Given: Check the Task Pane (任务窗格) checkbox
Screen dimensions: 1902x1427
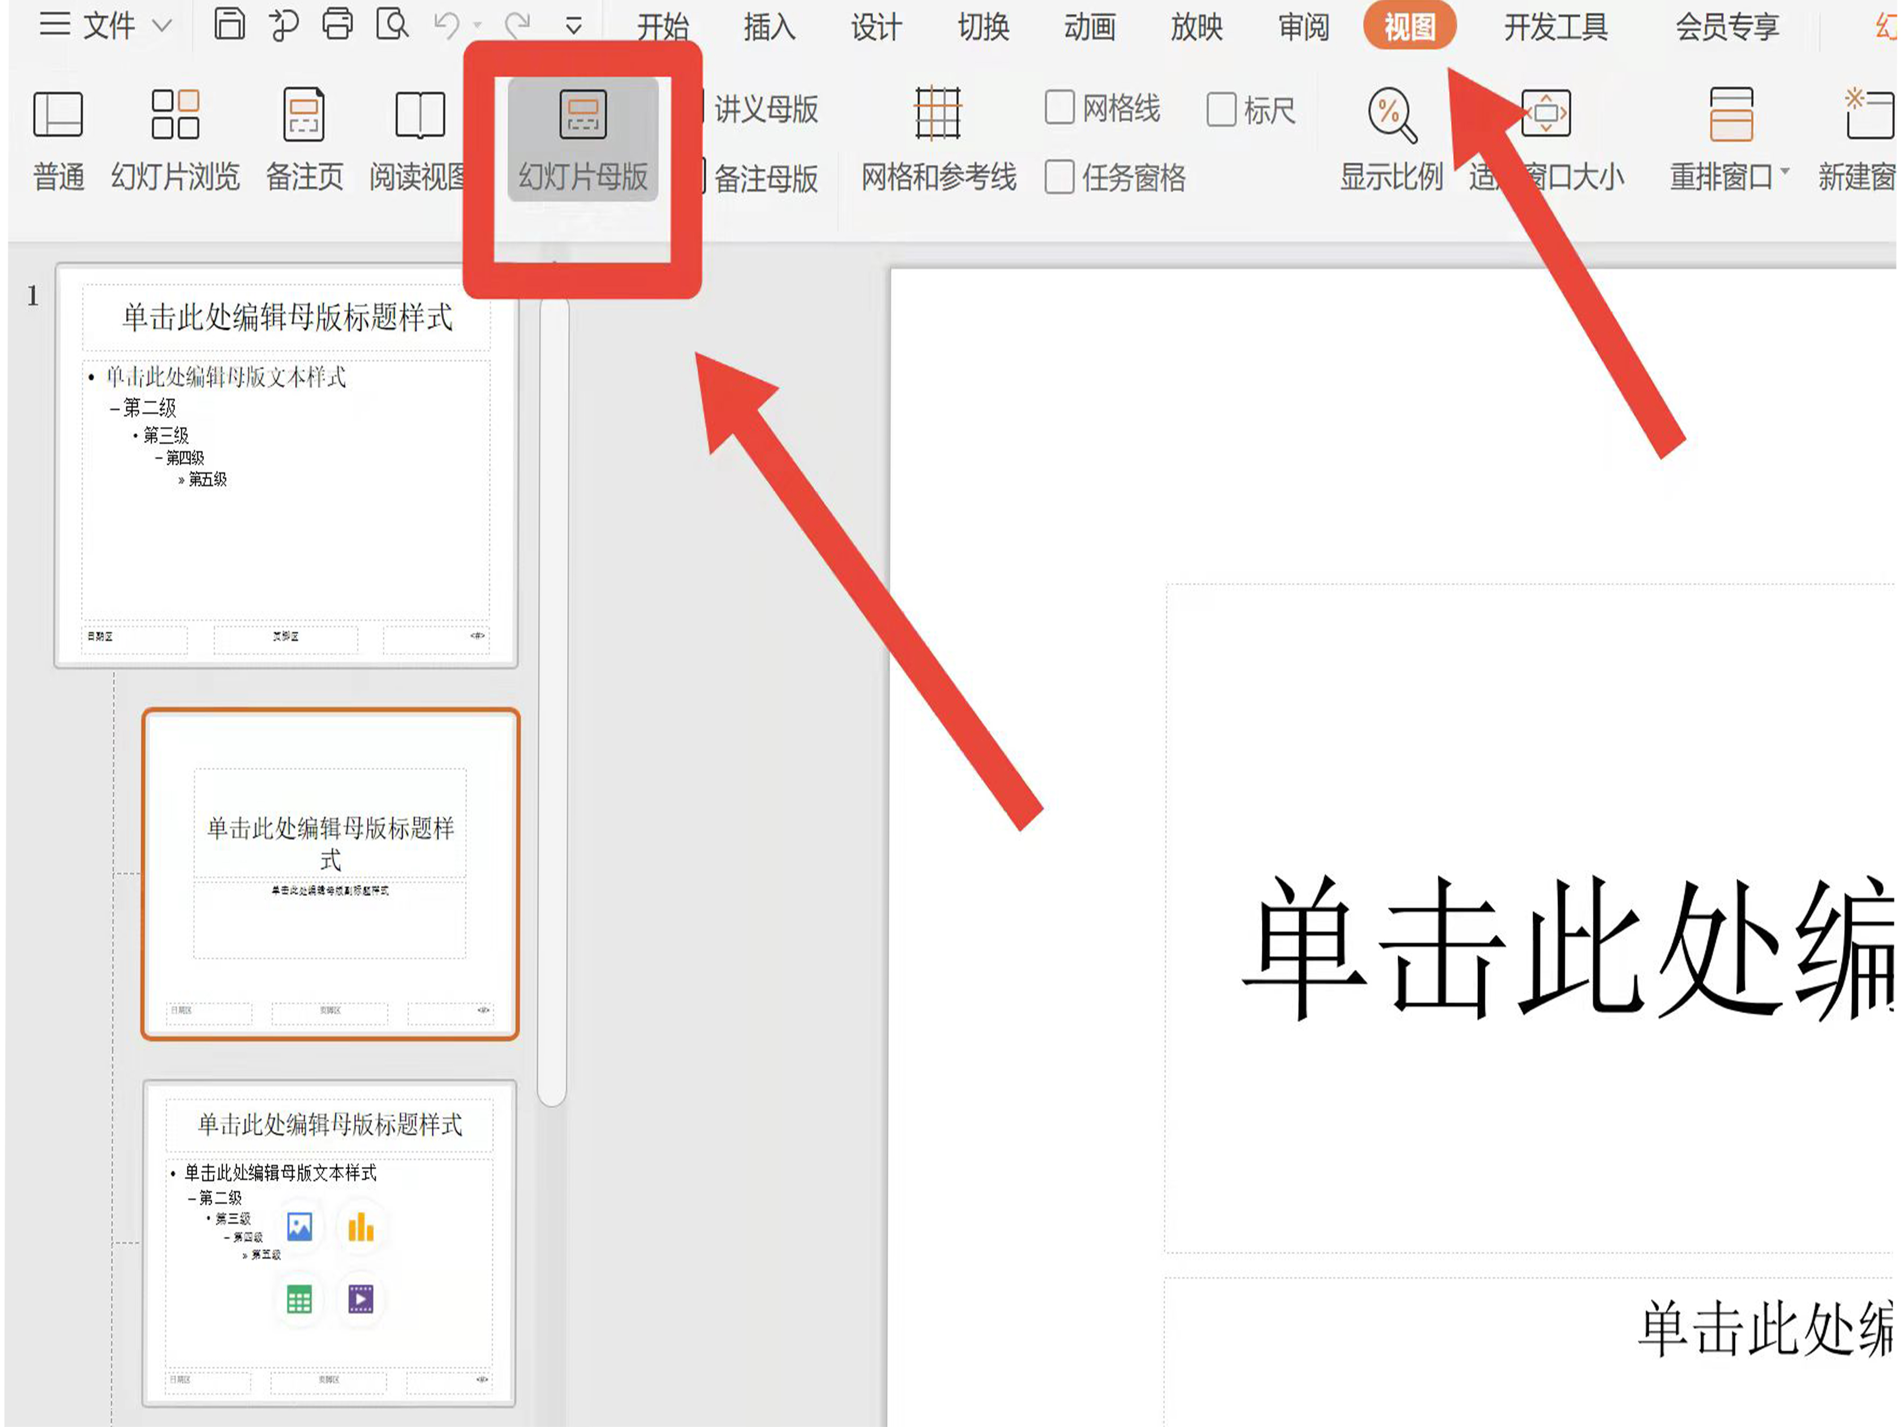Looking at the screenshot, I should point(1059,178).
